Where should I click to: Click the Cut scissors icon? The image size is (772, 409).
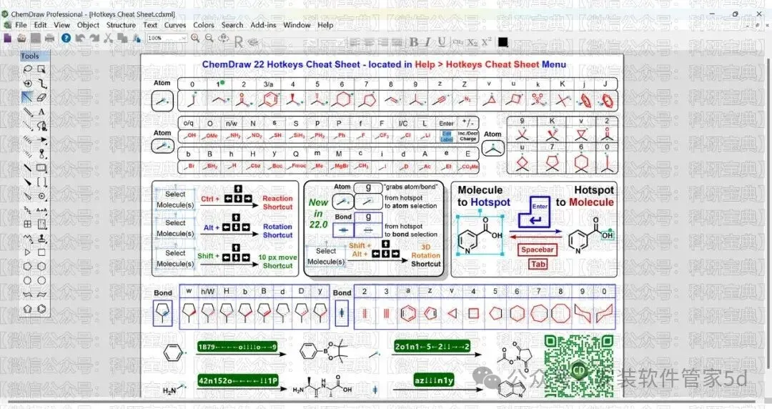click(x=109, y=38)
